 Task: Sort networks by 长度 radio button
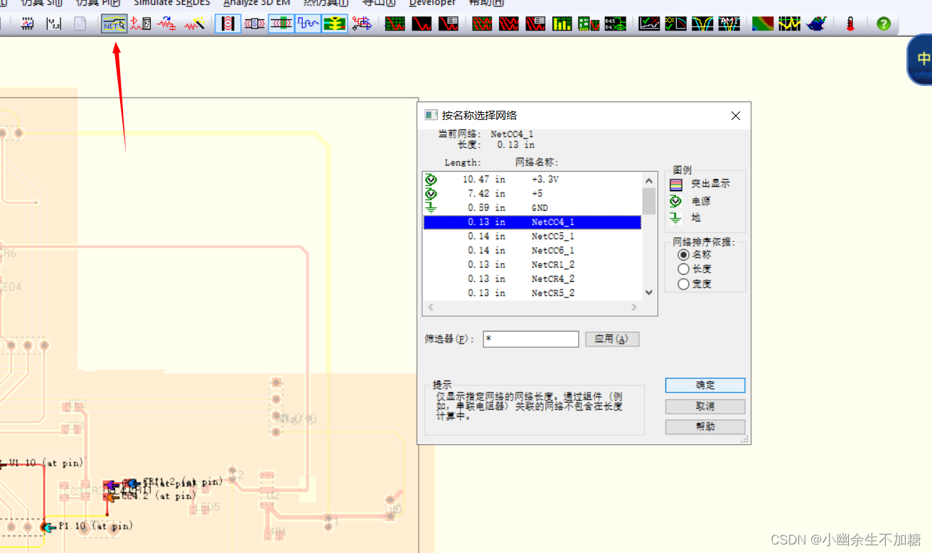point(684,269)
